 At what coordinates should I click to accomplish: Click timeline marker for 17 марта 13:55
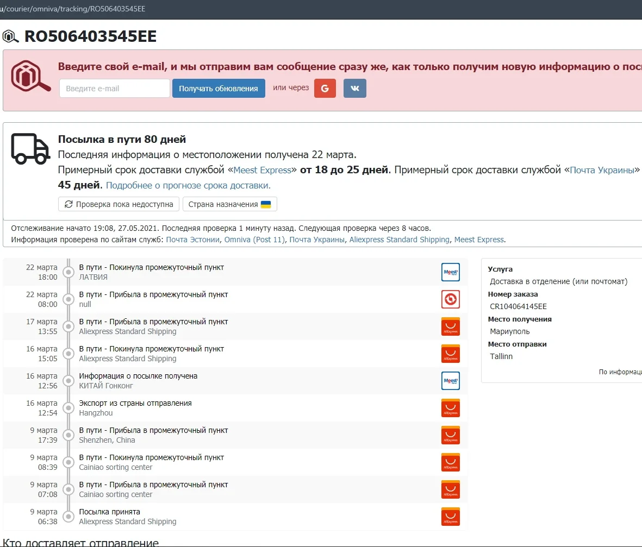click(68, 326)
